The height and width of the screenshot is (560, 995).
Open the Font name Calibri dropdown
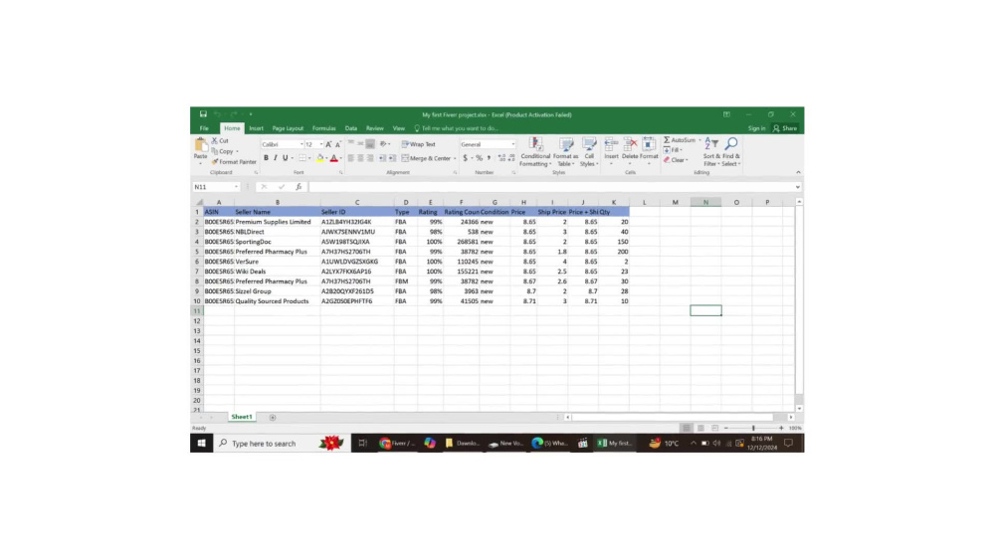[x=301, y=144]
